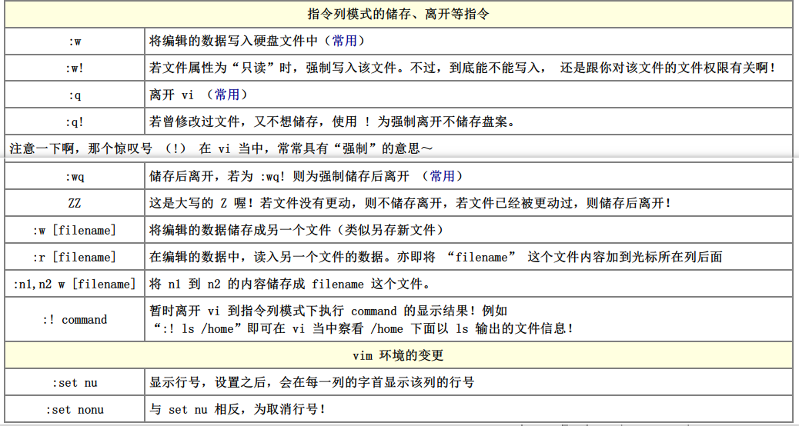This screenshot has width=799, height=426.
Task: Select the :q! command cell
Action: tap(75, 121)
